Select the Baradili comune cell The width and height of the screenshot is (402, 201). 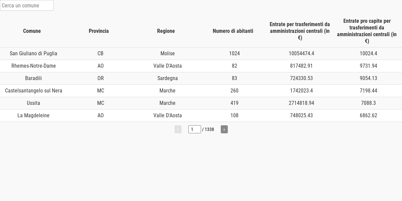point(33,78)
